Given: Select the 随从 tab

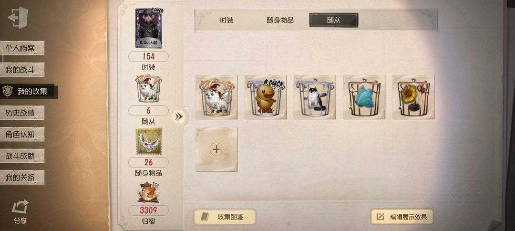Looking at the screenshot, I should point(334,20).
